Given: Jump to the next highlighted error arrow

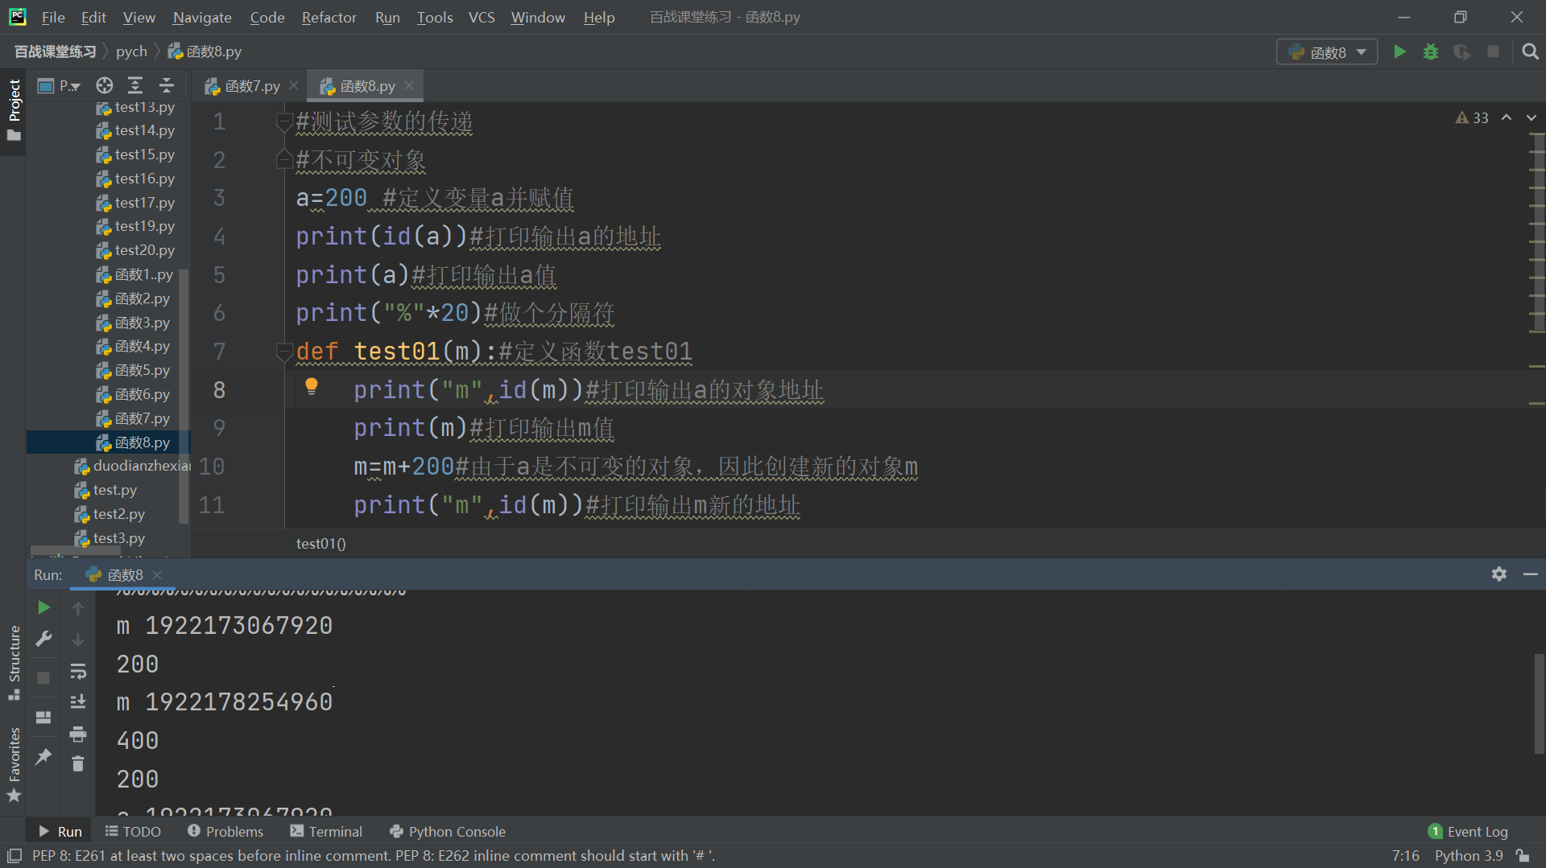Looking at the screenshot, I should coord(1532,117).
